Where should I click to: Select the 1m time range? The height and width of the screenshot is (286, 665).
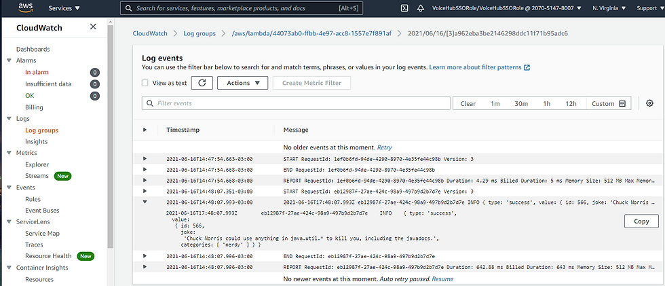point(495,103)
